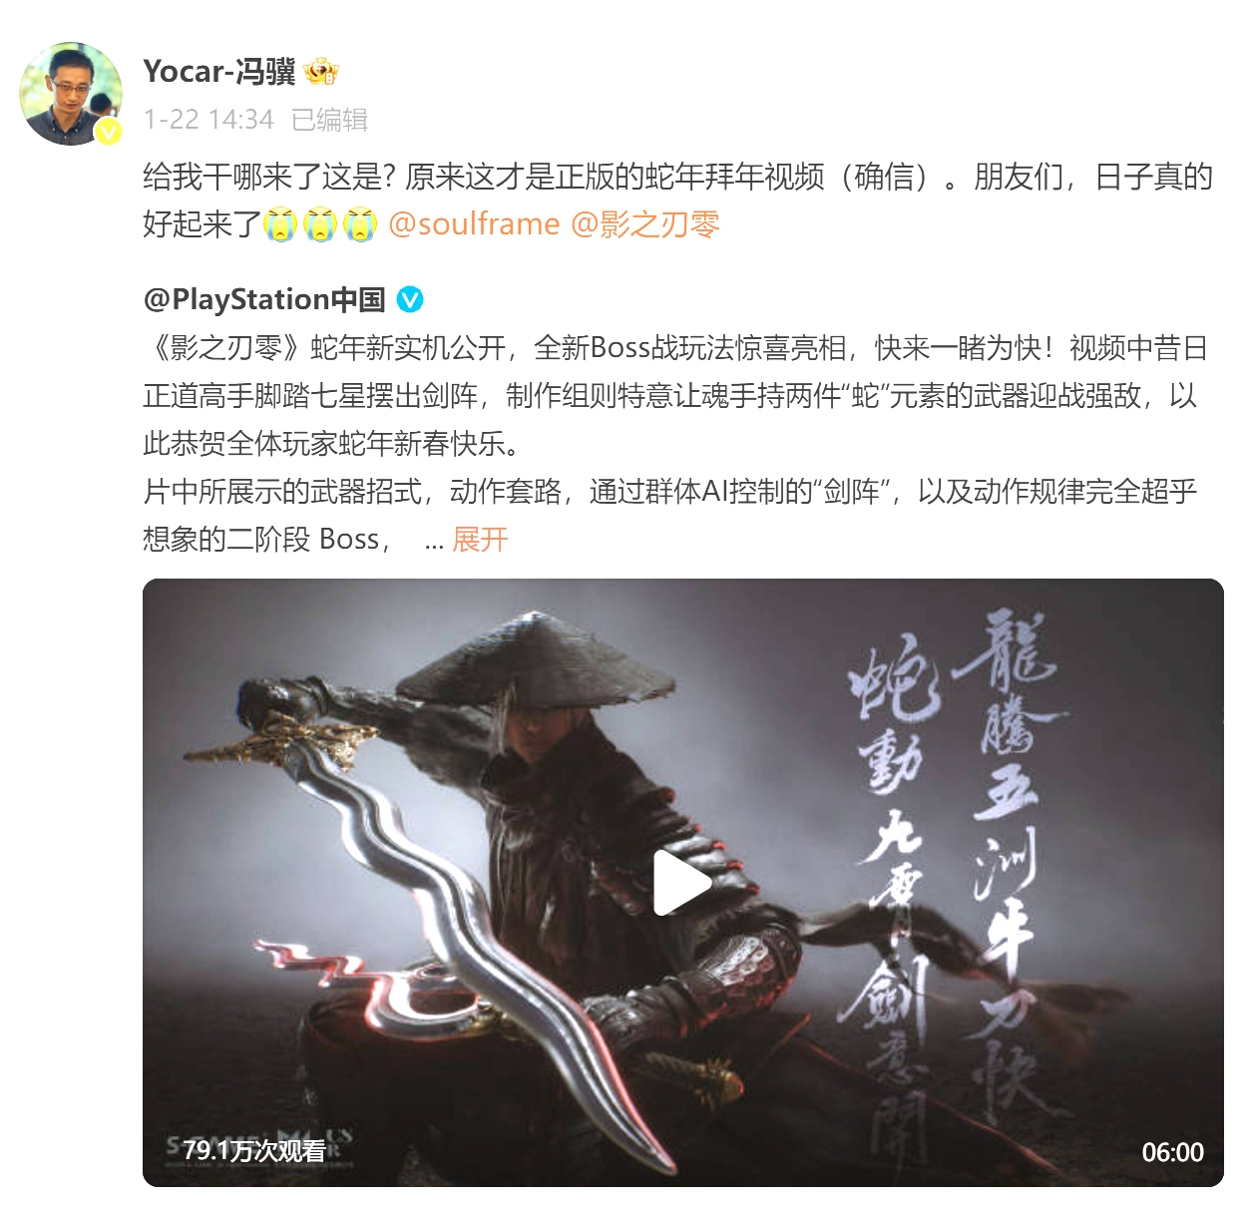This screenshot has height=1212, width=1246.
Task: Click the yellow verified badge on avatar
Action: 108,131
